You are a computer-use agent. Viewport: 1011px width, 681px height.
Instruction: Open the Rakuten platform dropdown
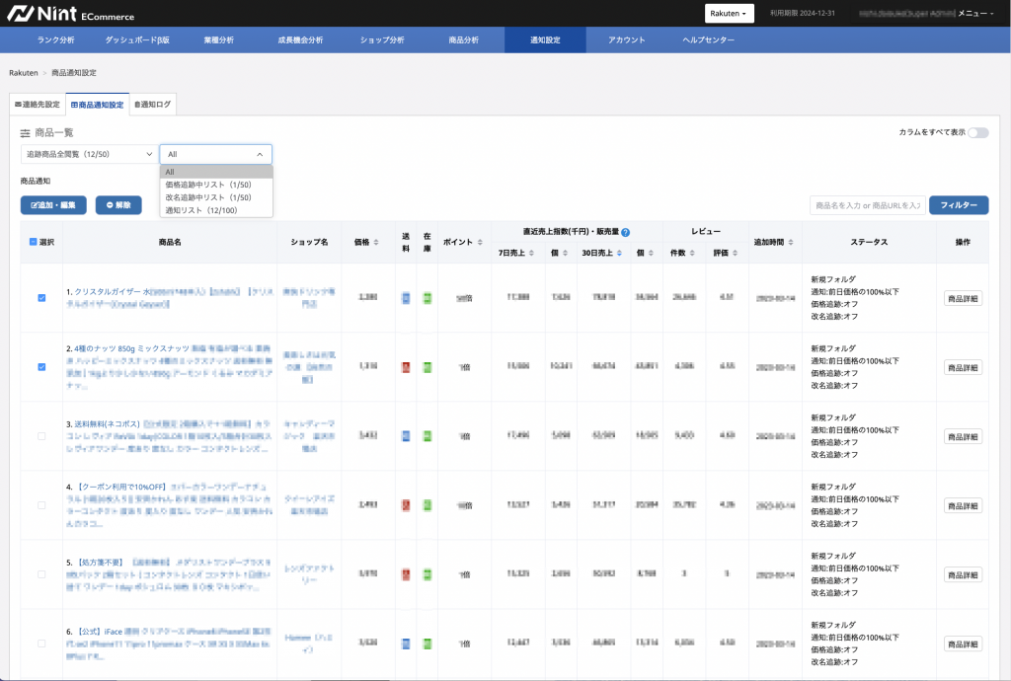732,14
